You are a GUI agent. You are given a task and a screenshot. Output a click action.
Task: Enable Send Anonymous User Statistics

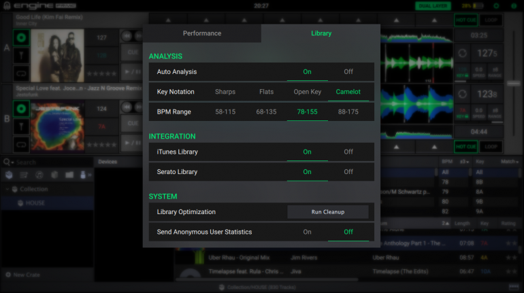(307, 232)
